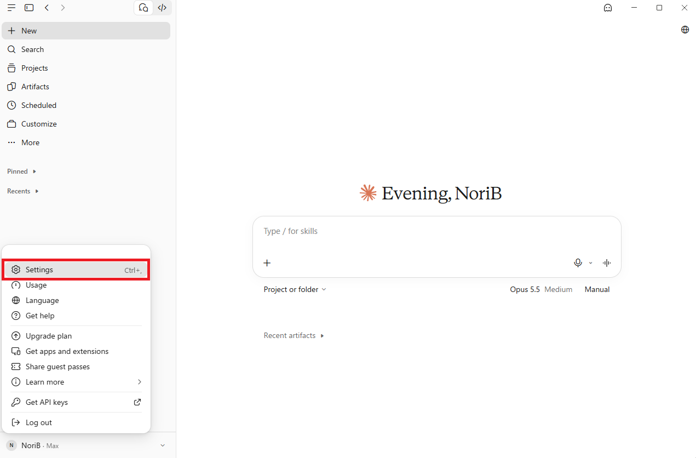Focus the 'Type / for skills' input
696x458 pixels.
(x=436, y=231)
